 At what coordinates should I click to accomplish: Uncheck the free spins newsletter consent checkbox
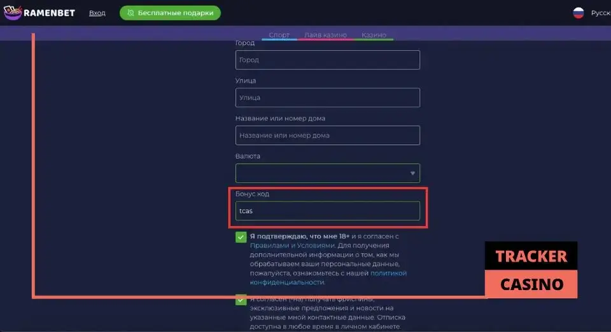(x=241, y=300)
